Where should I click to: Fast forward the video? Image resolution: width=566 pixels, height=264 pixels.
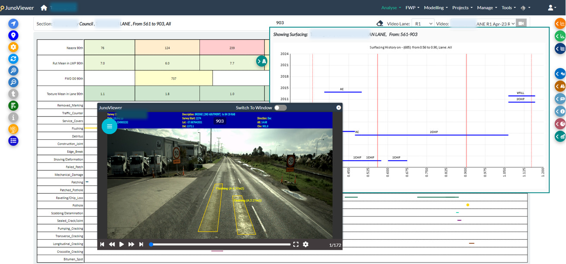[x=131, y=245]
